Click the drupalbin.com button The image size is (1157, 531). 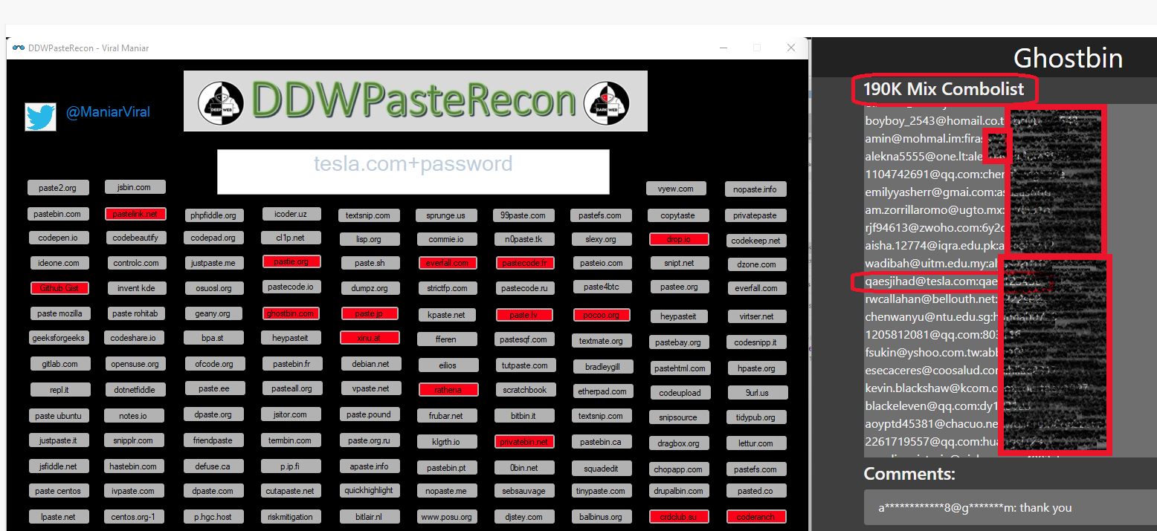click(x=677, y=491)
